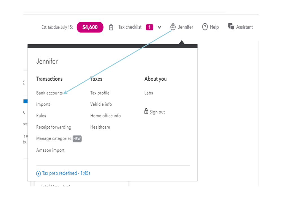Click the Tax checklist clipboard icon
Viewport: 282px width, 211px height.
(x=111, y=27)
